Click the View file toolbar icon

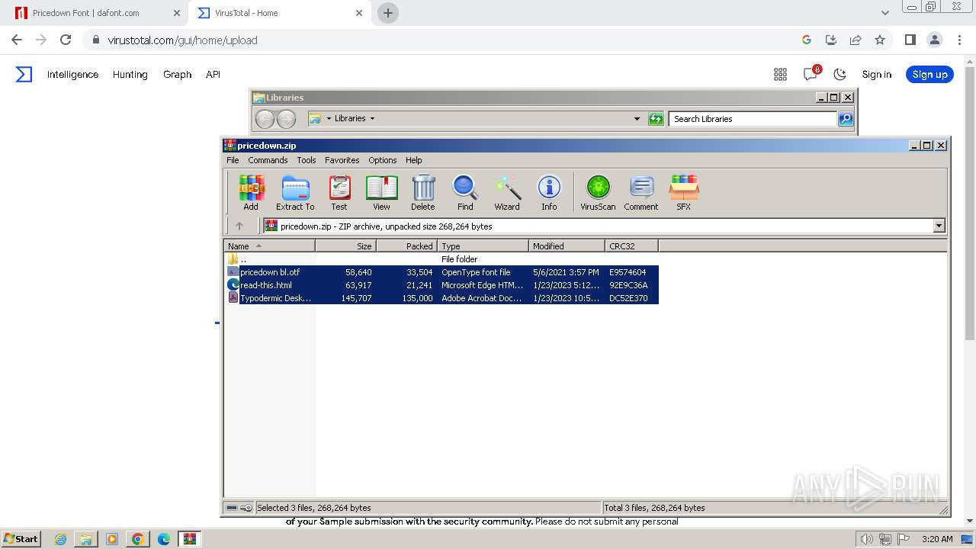381,193
